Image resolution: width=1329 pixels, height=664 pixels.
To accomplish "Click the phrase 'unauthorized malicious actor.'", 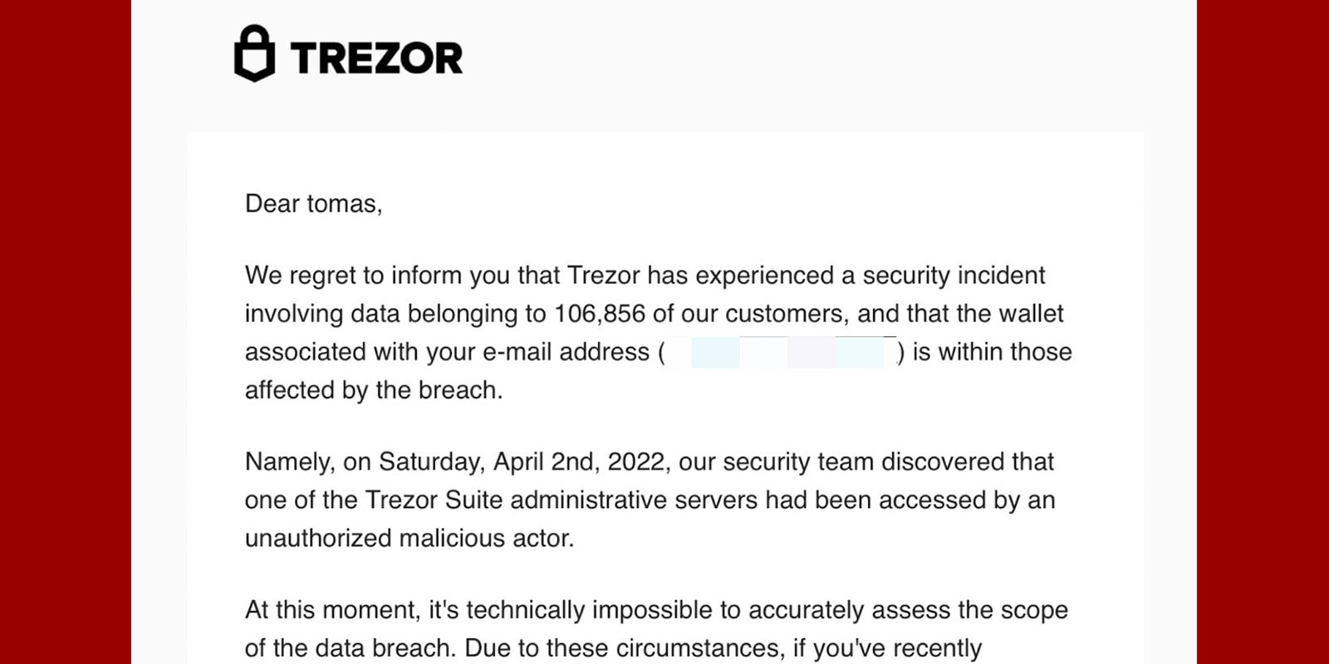I will [x=409, y=539].
